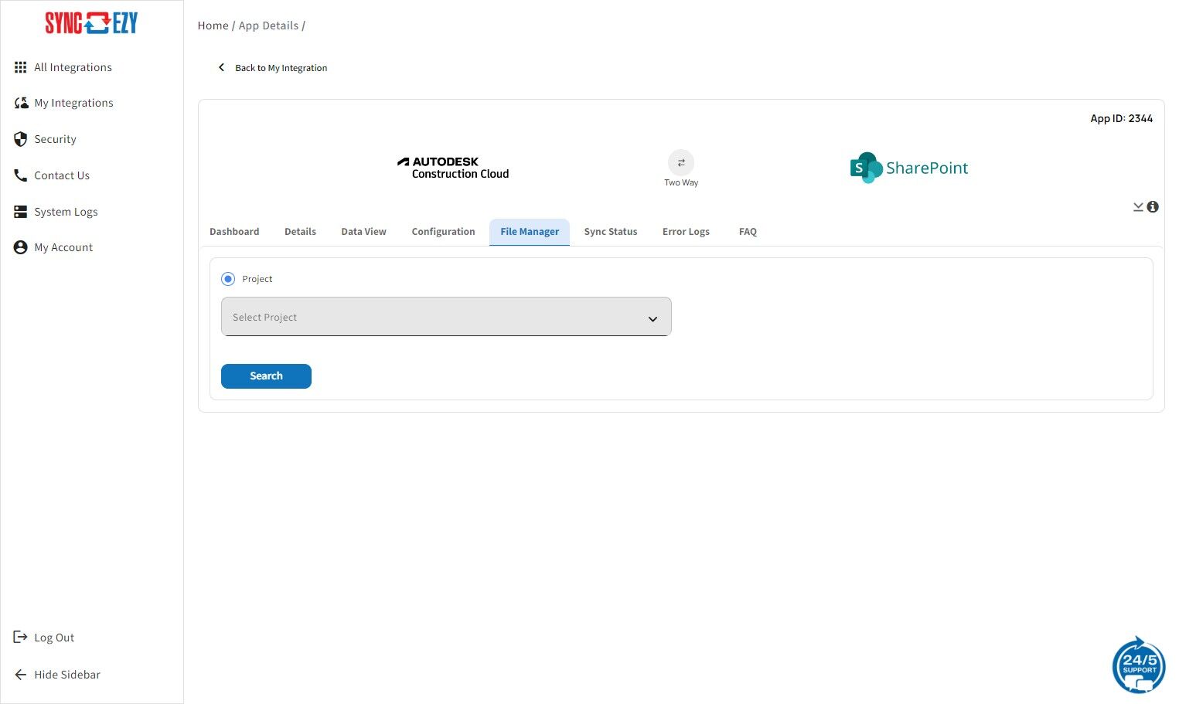Navigate to Home breadcrumb
The width and height of the screenshot is (1179, 704).
tap(213, 26)
